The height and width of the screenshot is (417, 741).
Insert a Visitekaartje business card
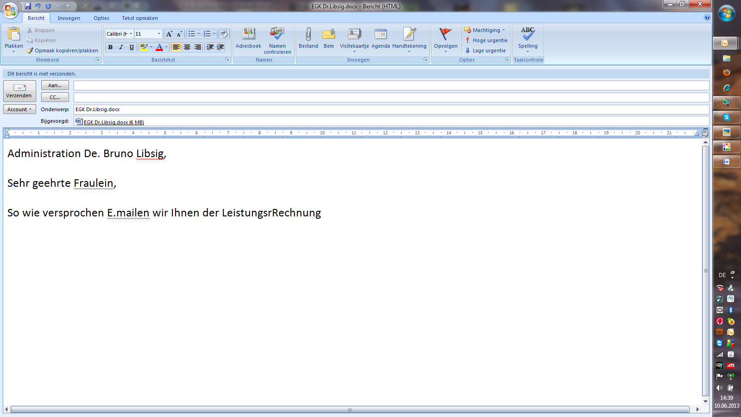click(354, 39)
